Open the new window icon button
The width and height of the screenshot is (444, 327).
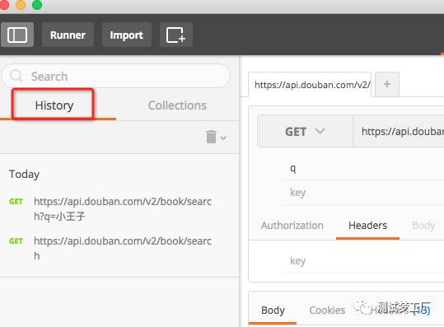coord(175,35)
